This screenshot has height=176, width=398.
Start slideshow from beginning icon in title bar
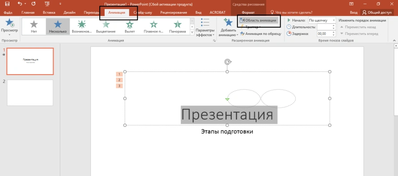(47, 4)
